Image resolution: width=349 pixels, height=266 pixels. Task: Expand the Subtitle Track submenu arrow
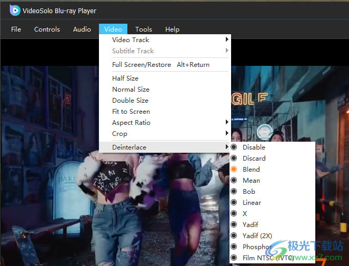point(227,51)
